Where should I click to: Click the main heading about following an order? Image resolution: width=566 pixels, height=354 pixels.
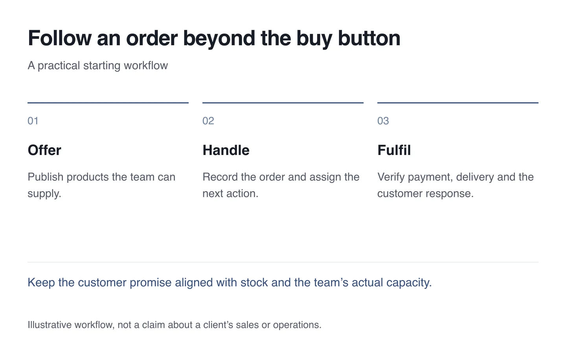[x=214, y=39]
